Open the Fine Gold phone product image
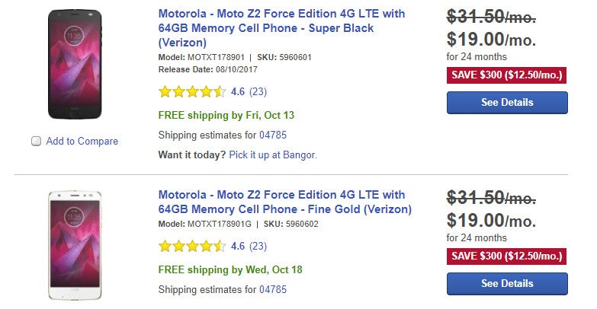This screenshot has width=597, height=309. click(75, 247)
